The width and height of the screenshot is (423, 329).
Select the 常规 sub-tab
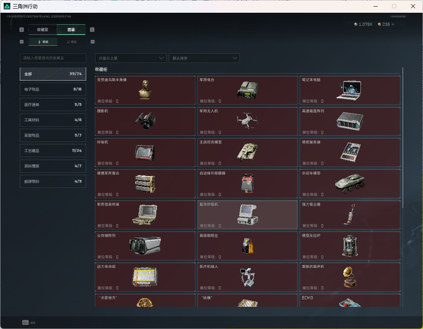coord(43,42)
